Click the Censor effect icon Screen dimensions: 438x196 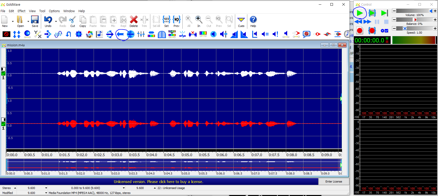[x=6, y=34]
